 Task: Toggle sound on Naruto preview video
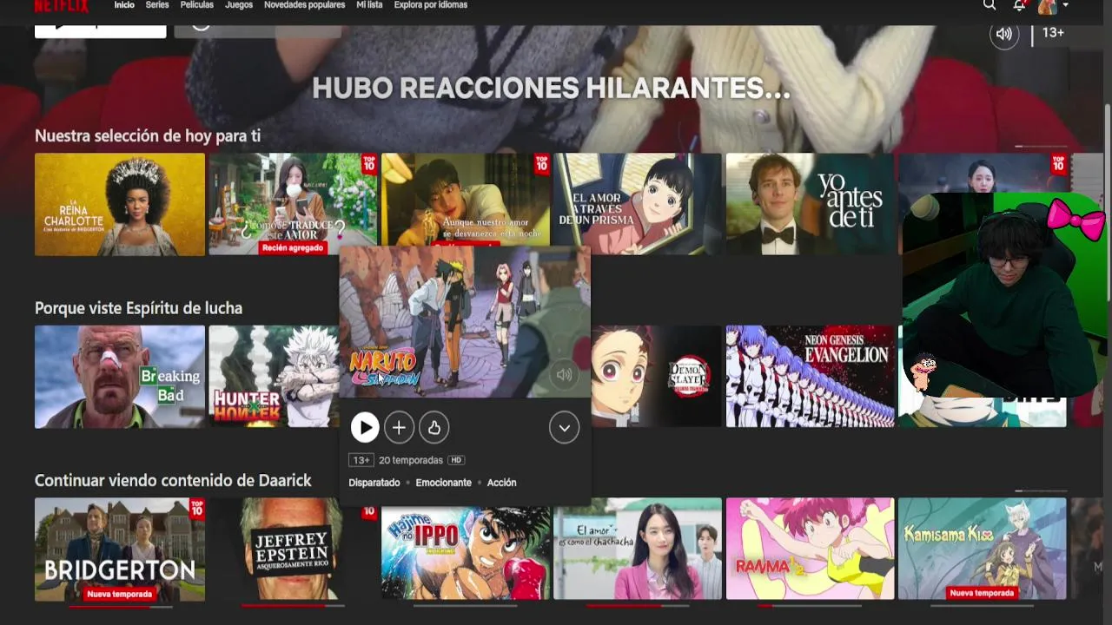pyautogui.click(x=565, y=375)
